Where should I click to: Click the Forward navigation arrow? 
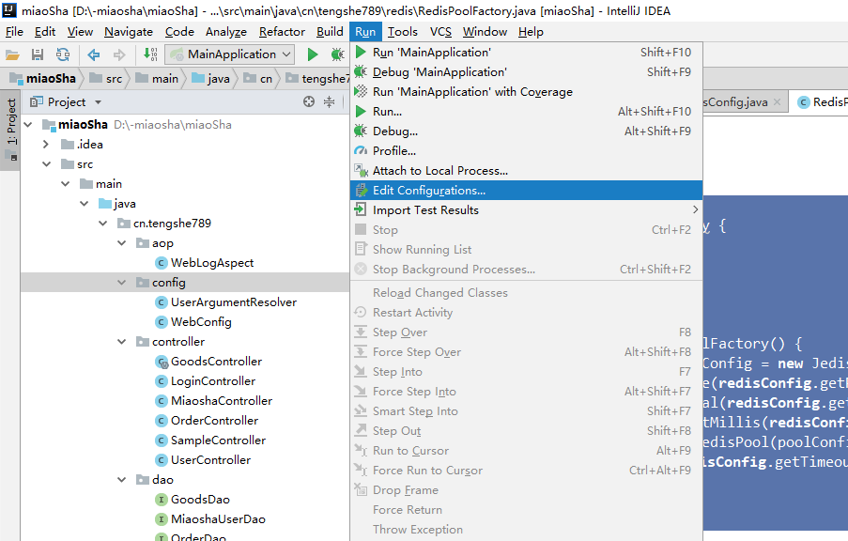tap(119, 54)
